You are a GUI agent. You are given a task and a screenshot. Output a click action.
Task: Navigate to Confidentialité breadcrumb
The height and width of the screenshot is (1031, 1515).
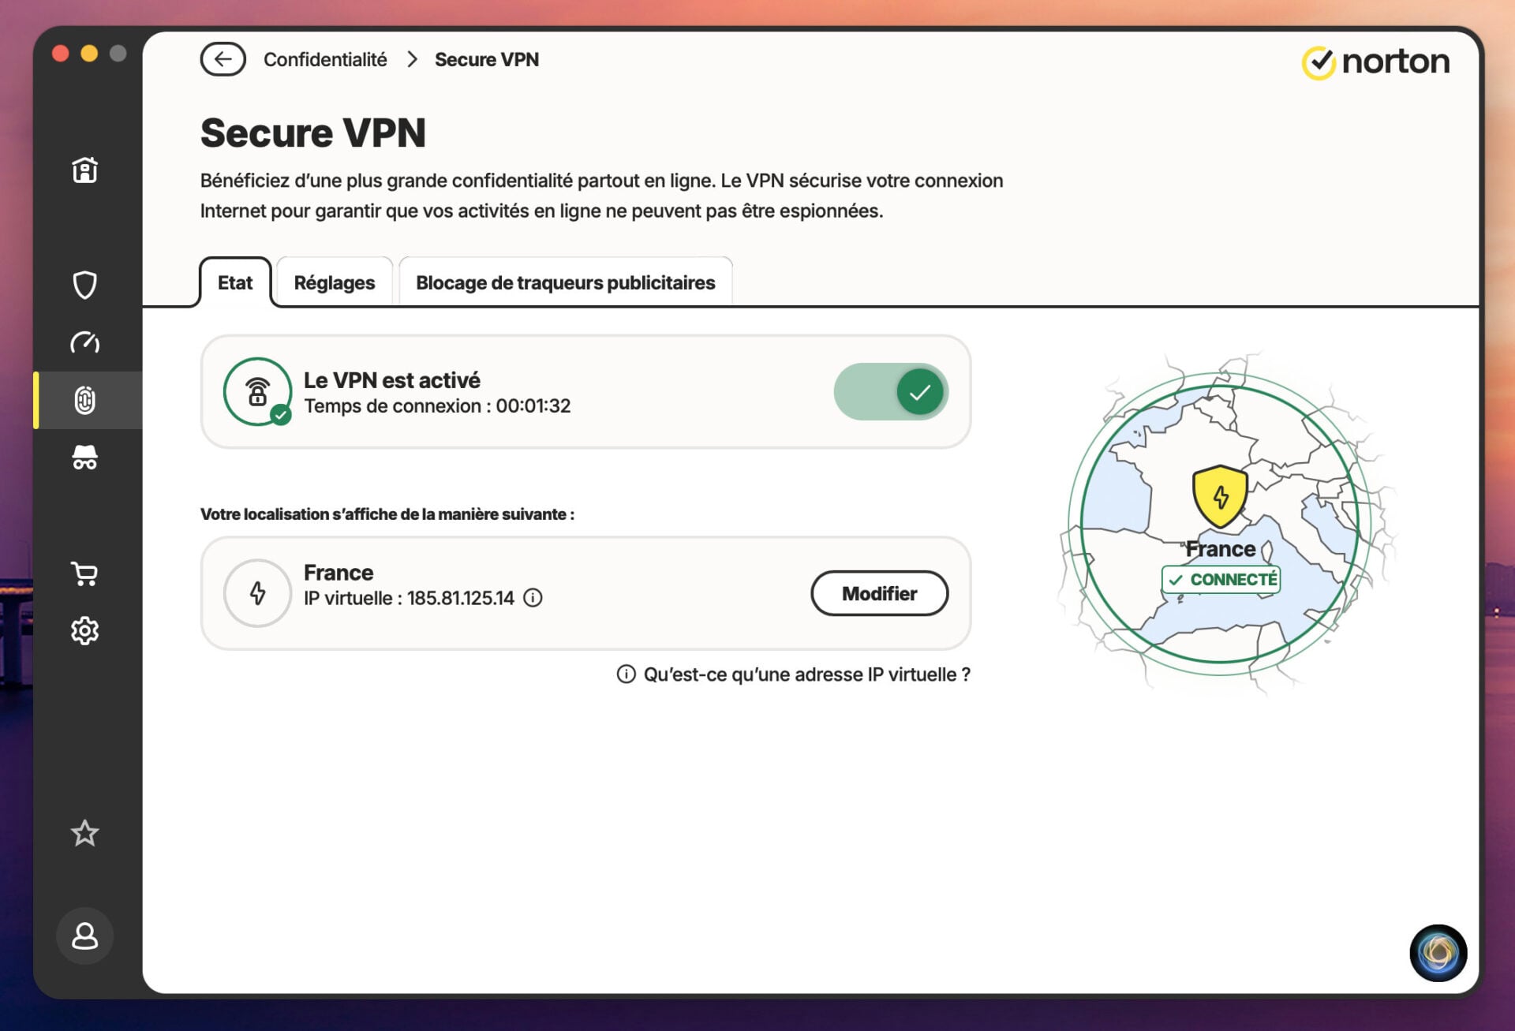(325, 59)
